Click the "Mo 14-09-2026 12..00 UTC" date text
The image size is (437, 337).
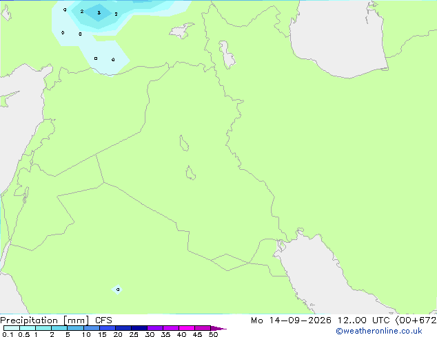click(x=322, y=320)
